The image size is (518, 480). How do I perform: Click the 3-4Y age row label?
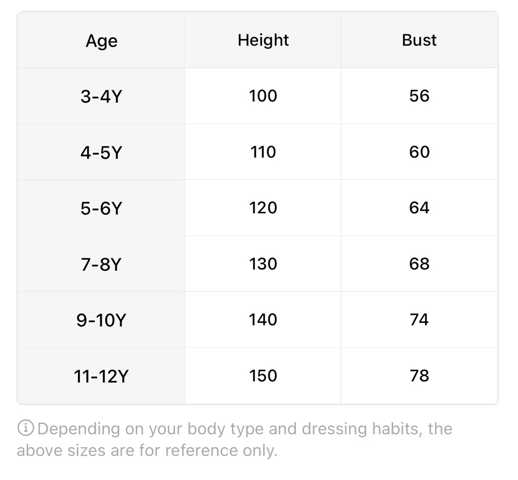tap(101, 96)
